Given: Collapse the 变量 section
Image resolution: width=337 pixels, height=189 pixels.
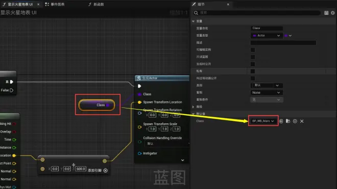Looking at the screenshot, I should (x=193, y=21).
